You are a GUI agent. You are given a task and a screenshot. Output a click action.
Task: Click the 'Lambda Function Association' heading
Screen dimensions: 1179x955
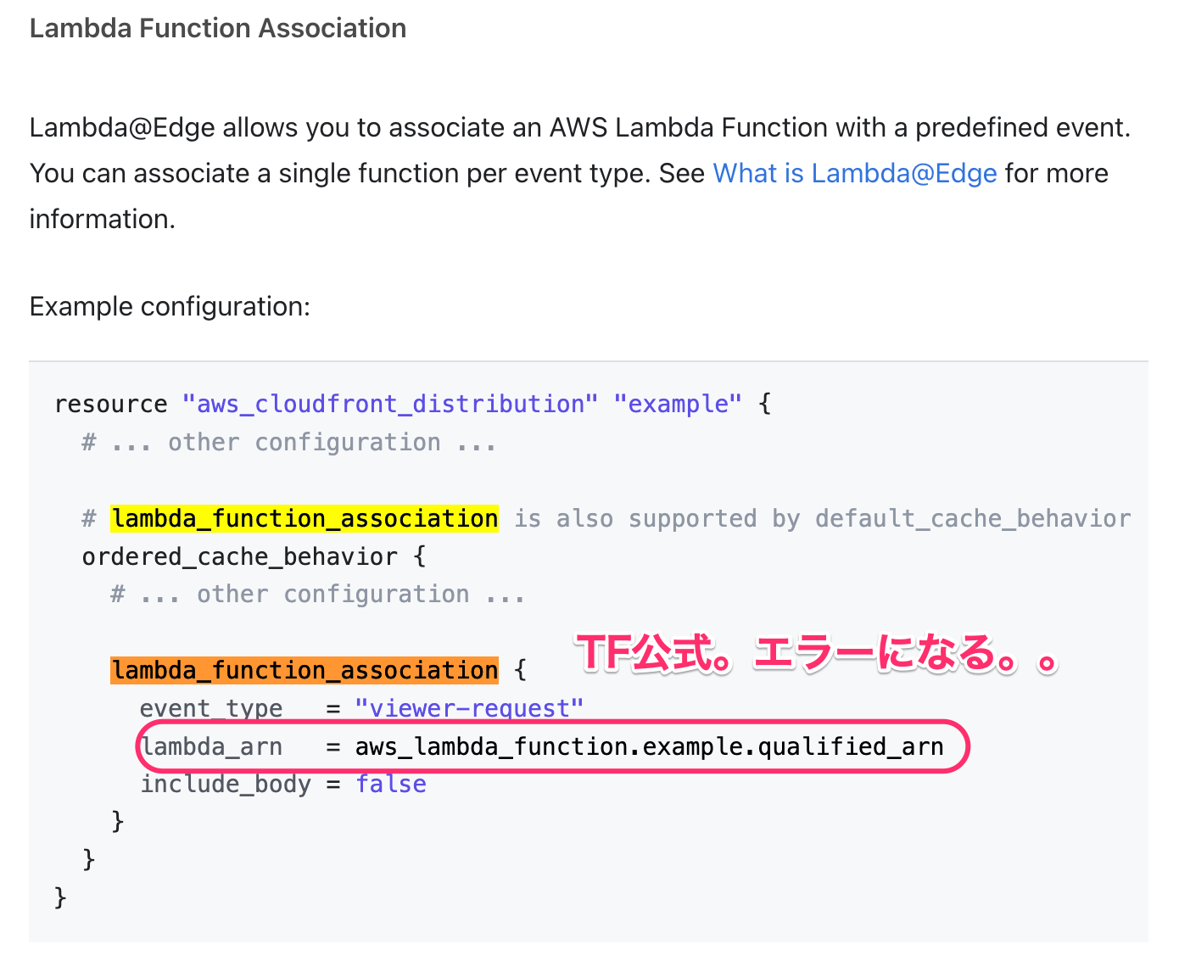click(218, 28)
